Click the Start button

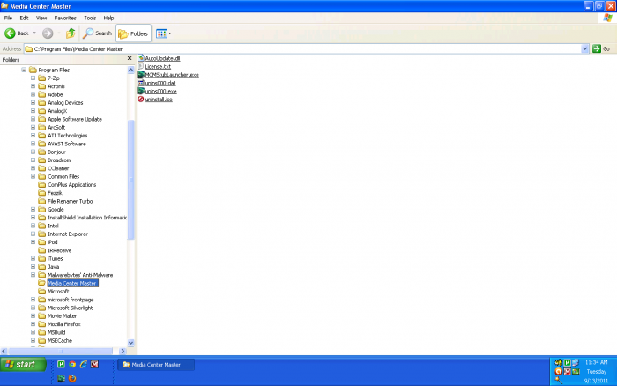pyautogui.click(x=23, y=364)
